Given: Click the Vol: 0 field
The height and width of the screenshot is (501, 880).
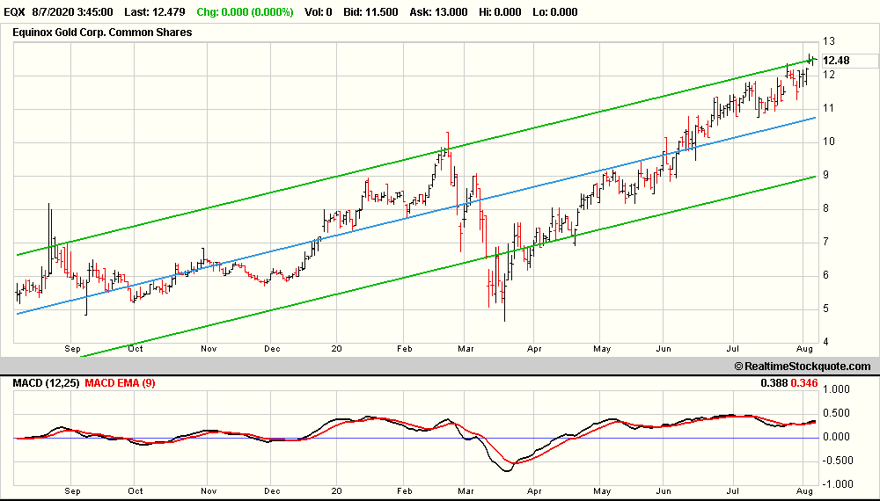Looking at the screenshot, I should pyautogui.click(x=316, y=11).
